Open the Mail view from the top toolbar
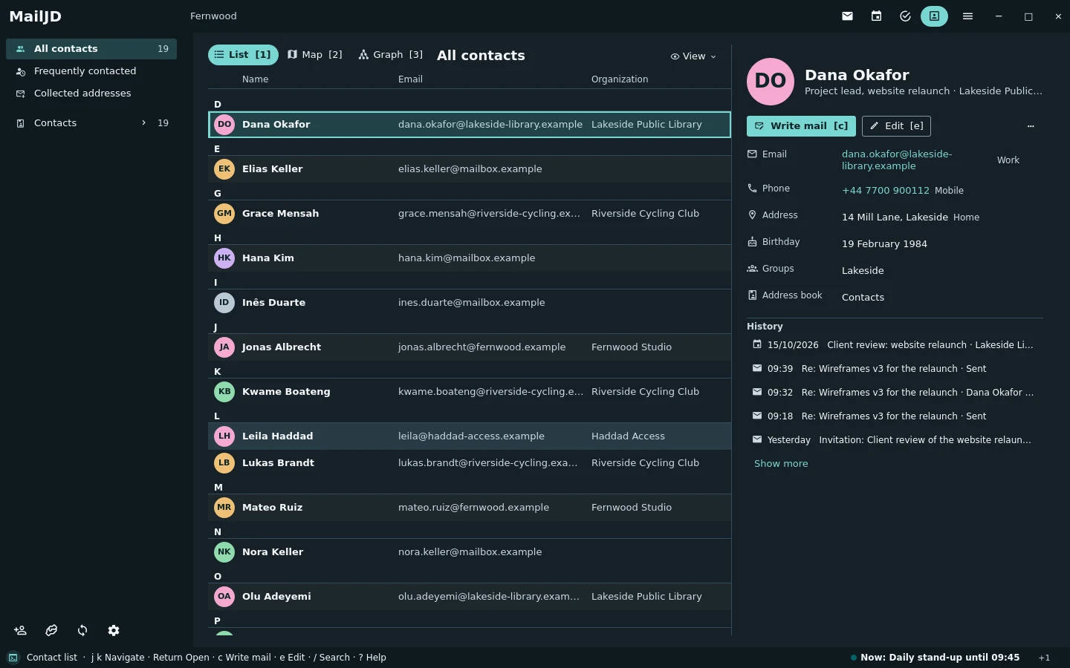Viewport: 1070px width, 668px height. click(847, 16)
